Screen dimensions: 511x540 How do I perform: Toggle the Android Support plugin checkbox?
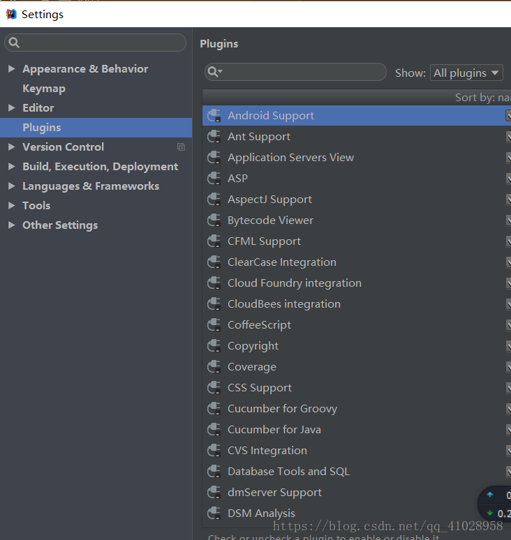tap(508, 116)
